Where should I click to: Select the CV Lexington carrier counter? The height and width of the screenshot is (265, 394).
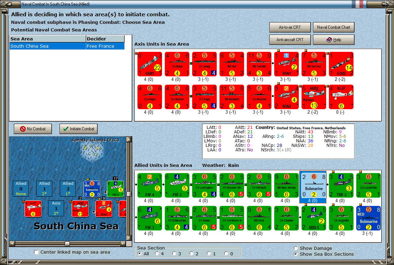tap(205, 185)
